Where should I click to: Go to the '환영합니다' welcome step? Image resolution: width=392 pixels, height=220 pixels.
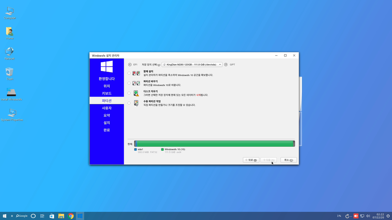tap(107, 79)
